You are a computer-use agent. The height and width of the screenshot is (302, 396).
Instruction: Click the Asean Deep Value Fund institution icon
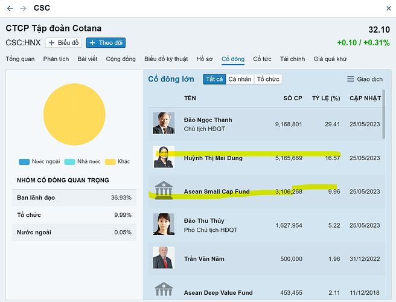coord(163,290)
